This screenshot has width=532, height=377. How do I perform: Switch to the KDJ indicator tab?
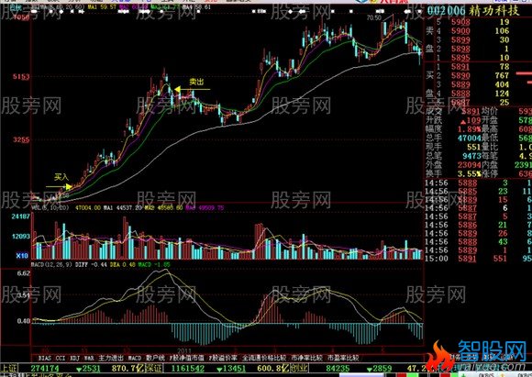(x=74, y=358)
